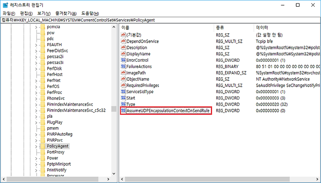The height and width of the screenshot is (183, 321).
Task: Click the PrintNotify folder icon
Action: click(43, 170)
